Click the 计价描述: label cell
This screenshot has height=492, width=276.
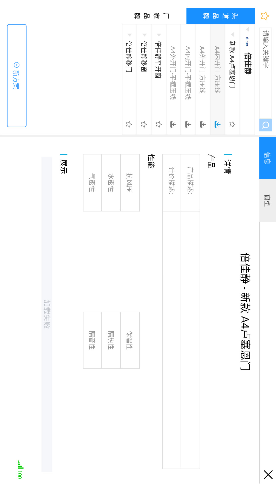click(x=172, y=183)
